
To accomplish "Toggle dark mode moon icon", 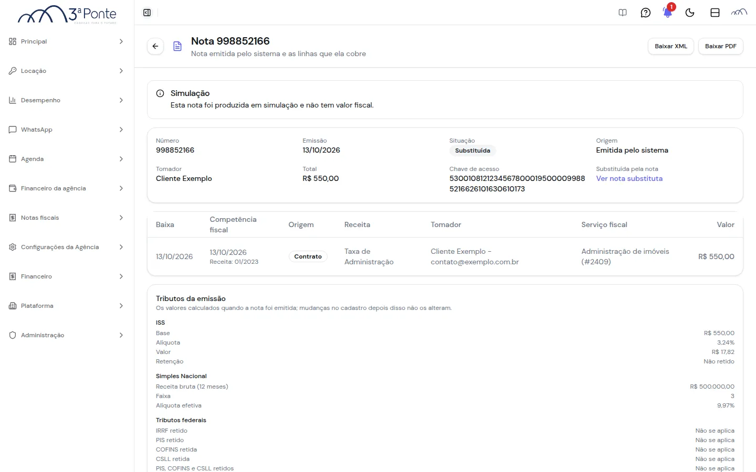I will pyautogui.click(x=690, y=13).
